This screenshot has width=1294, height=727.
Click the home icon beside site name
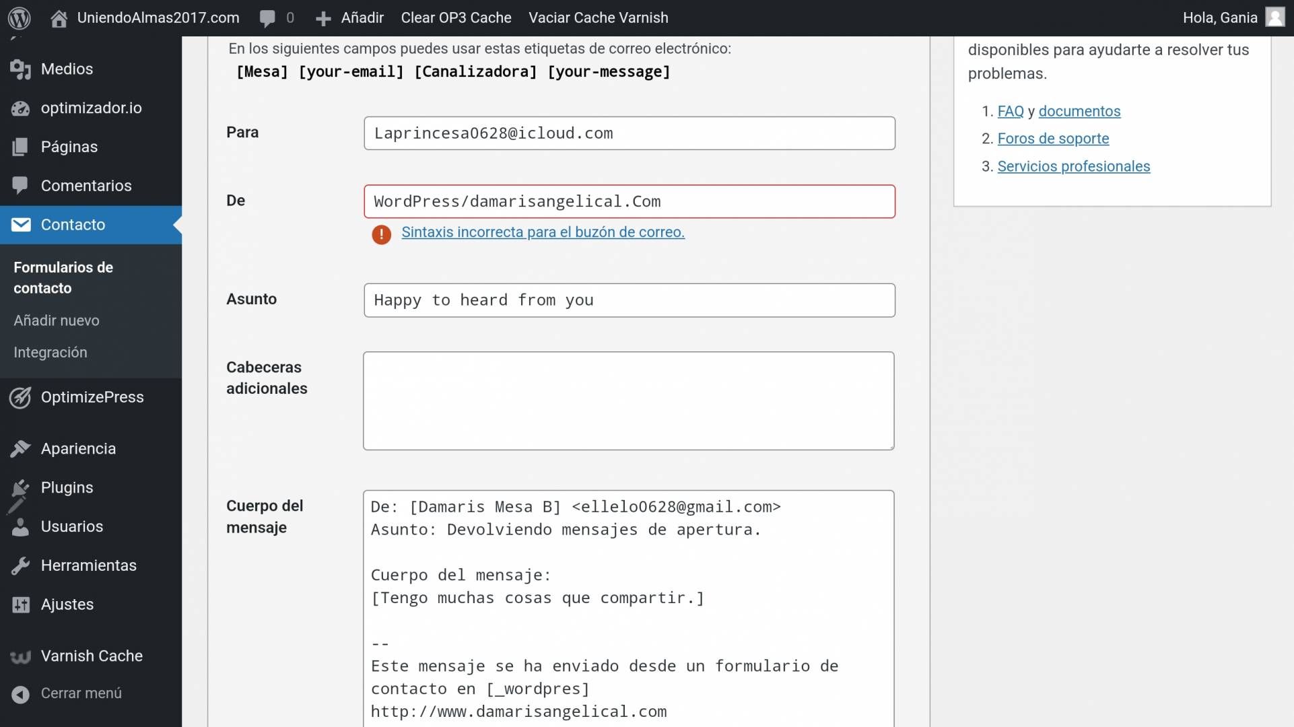click(x=59, y=18)
